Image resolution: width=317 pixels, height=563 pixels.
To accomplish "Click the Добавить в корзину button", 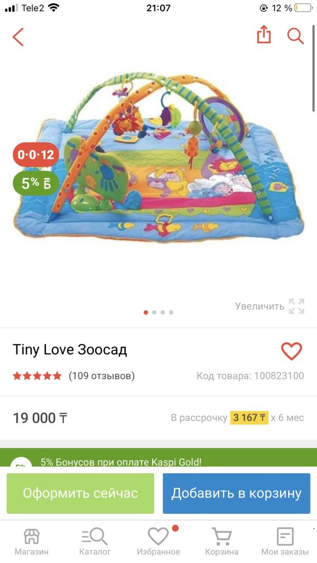I will [x=236, y=493].
